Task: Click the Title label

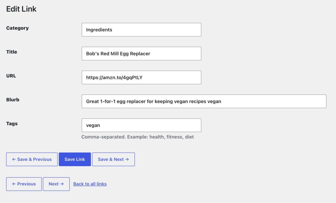Action: (11, 52)
